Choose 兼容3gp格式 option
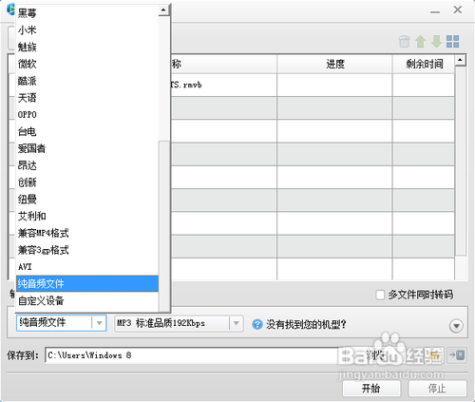475x402 pixels. (x=87, y=250)
